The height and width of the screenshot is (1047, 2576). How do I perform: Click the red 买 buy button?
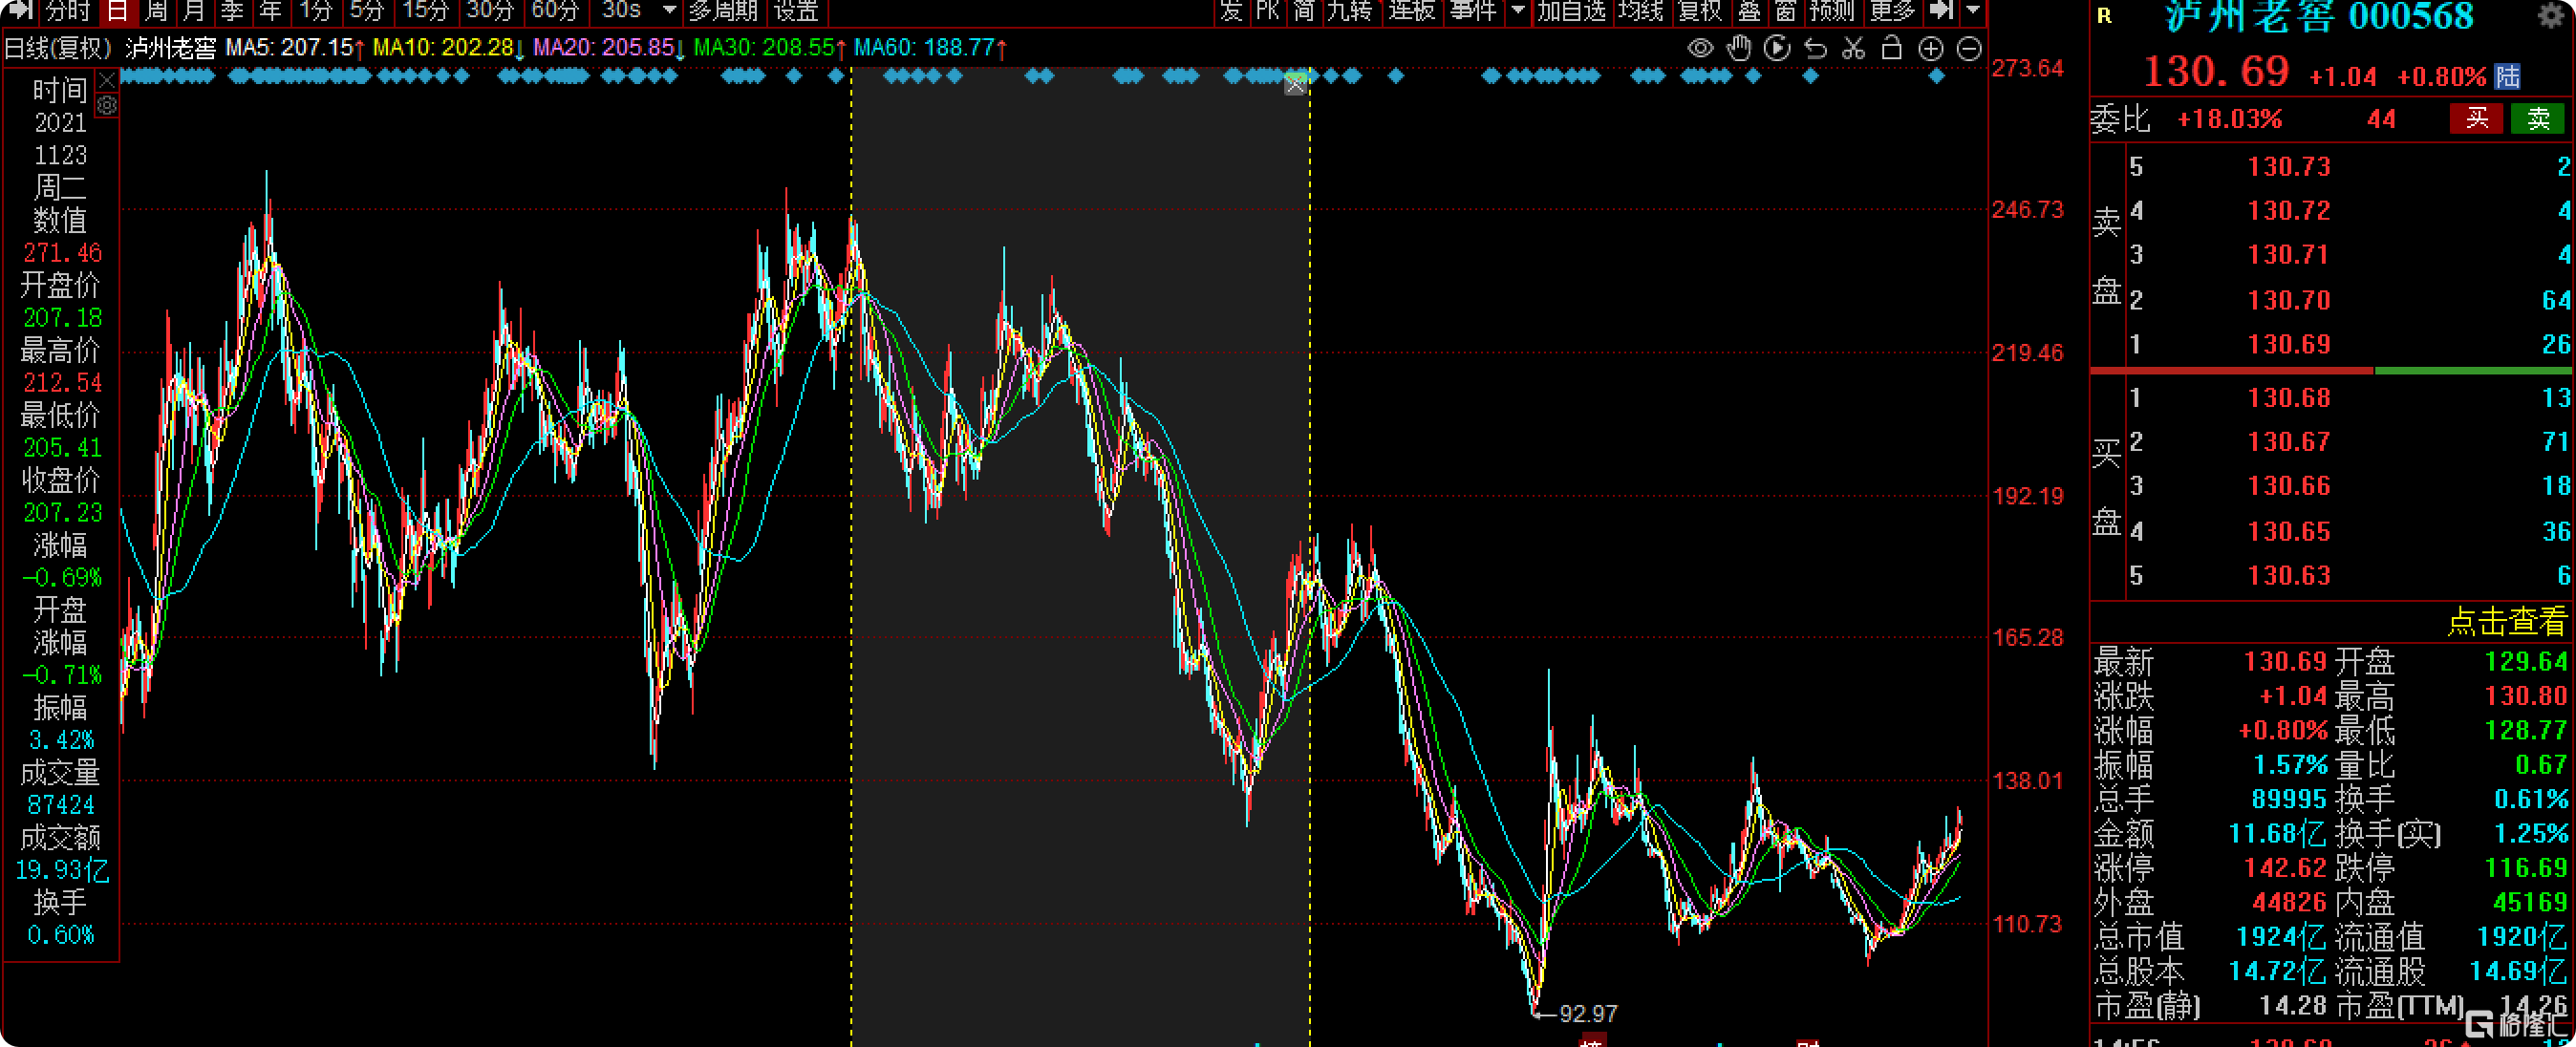tap(2476, 118)
